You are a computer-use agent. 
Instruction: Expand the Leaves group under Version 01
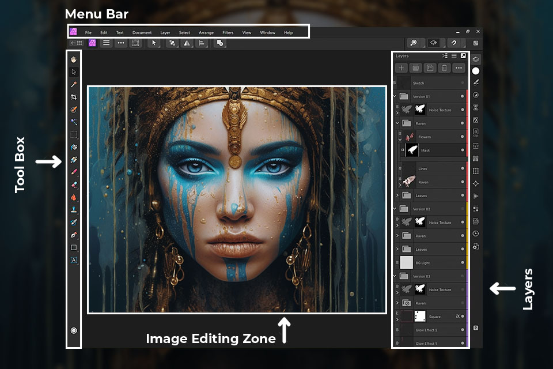point(397,195)
